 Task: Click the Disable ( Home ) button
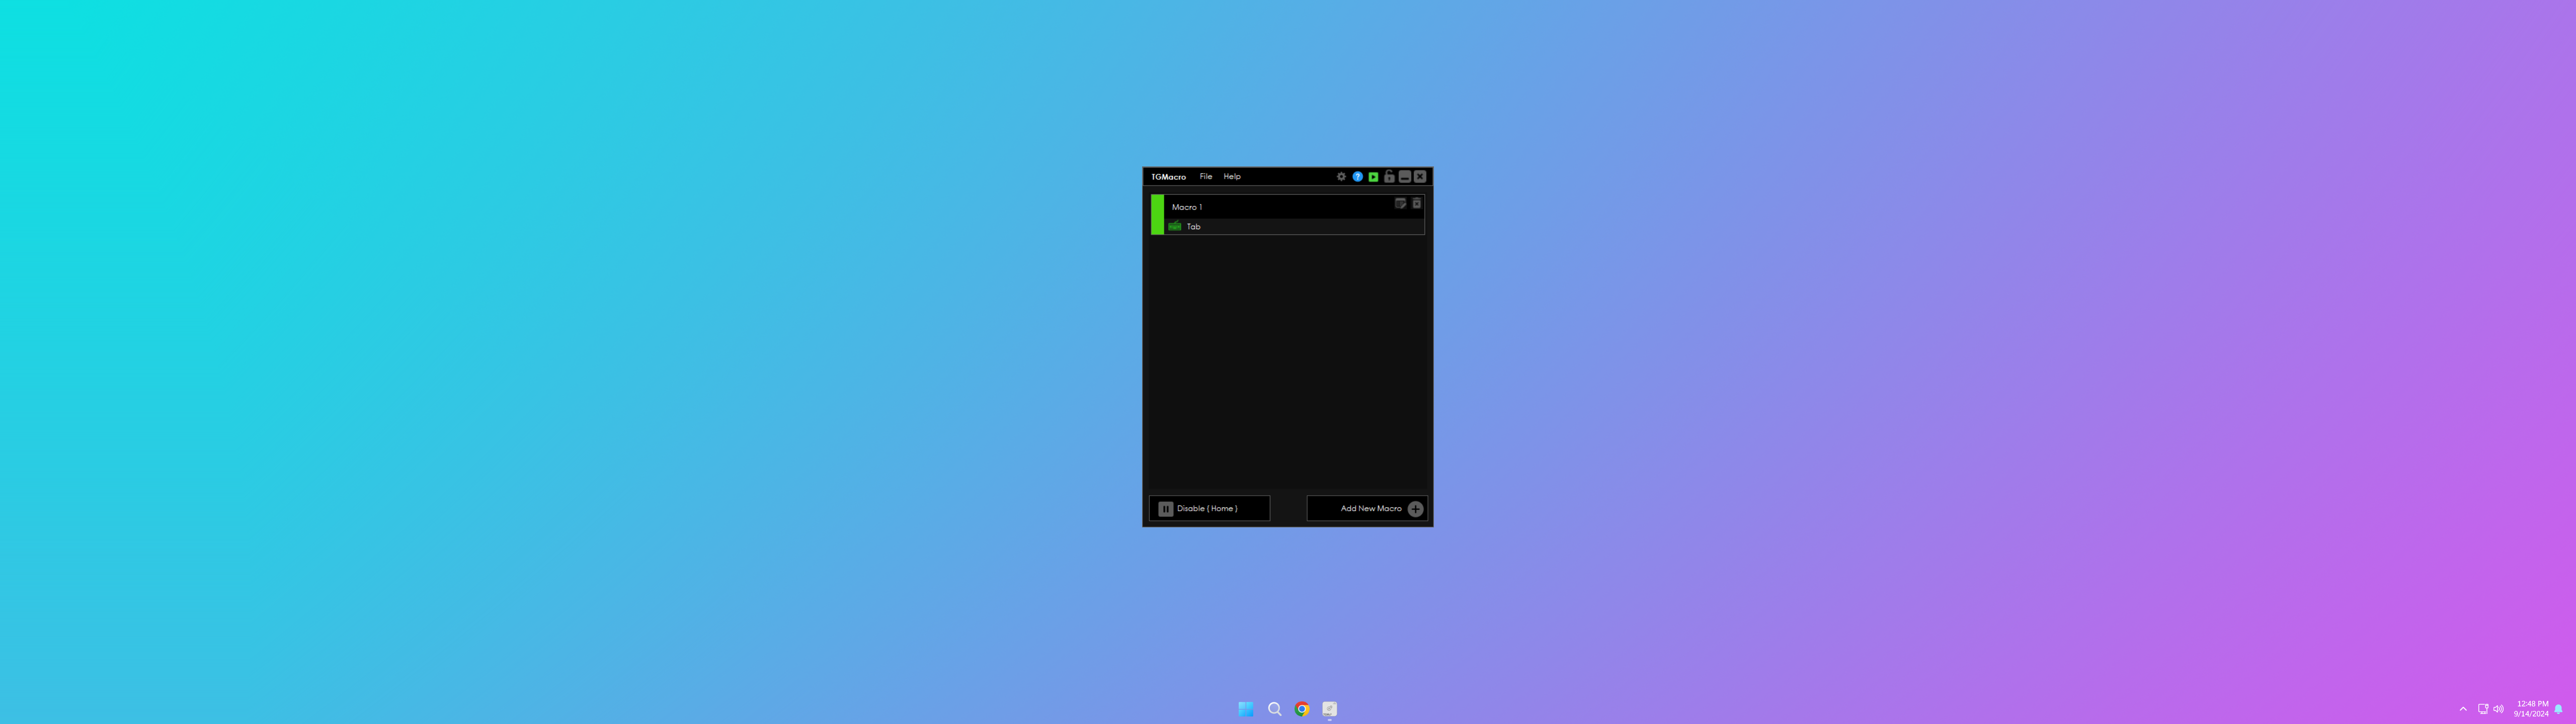point(1209,508)
